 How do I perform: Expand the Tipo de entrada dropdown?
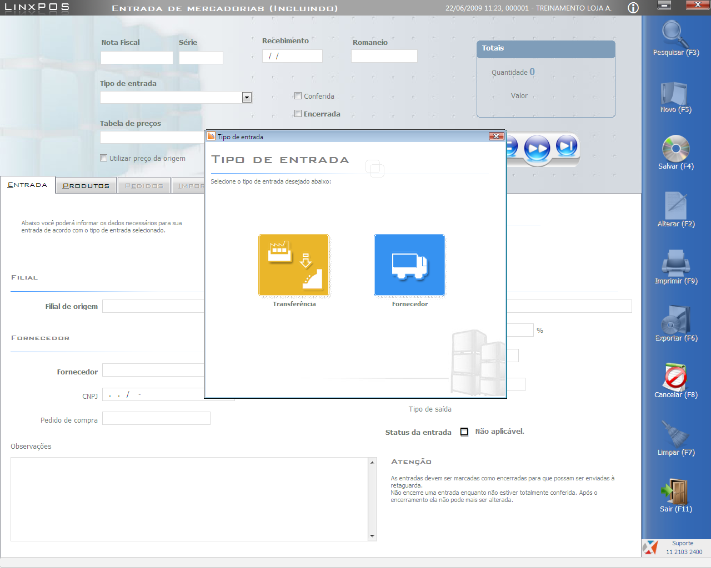tap(247, 98)
